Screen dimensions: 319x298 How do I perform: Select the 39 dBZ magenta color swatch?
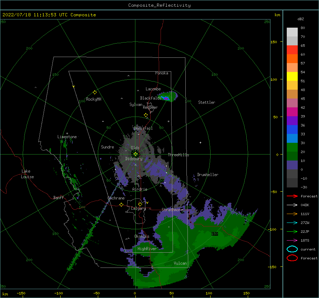coord(292,112)
